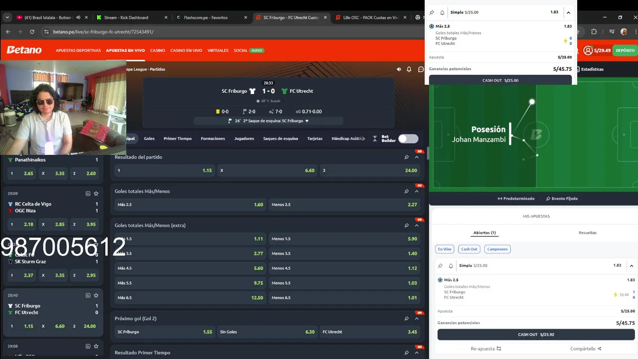
Task: Open user account icon next to balance
Action: tap(588, 50)
